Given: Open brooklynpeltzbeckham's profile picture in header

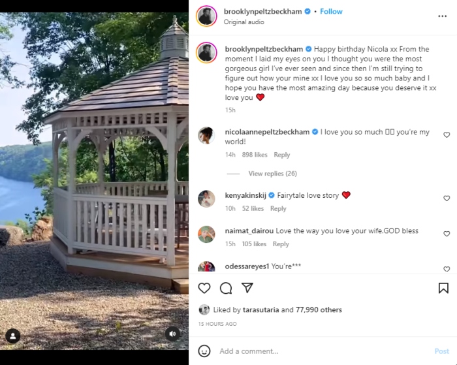Looking at the screenshot, I should pyautogui.click(x=207, y=16).
